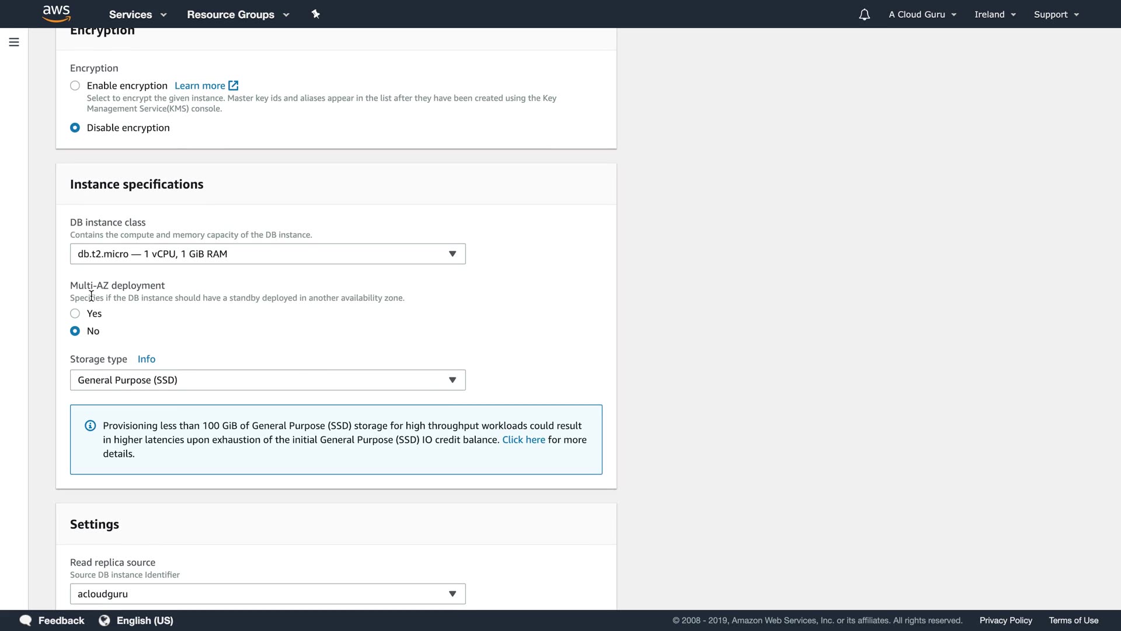Open the notifications bell icon
The image size is (1121, 631).
coord(864,15)
